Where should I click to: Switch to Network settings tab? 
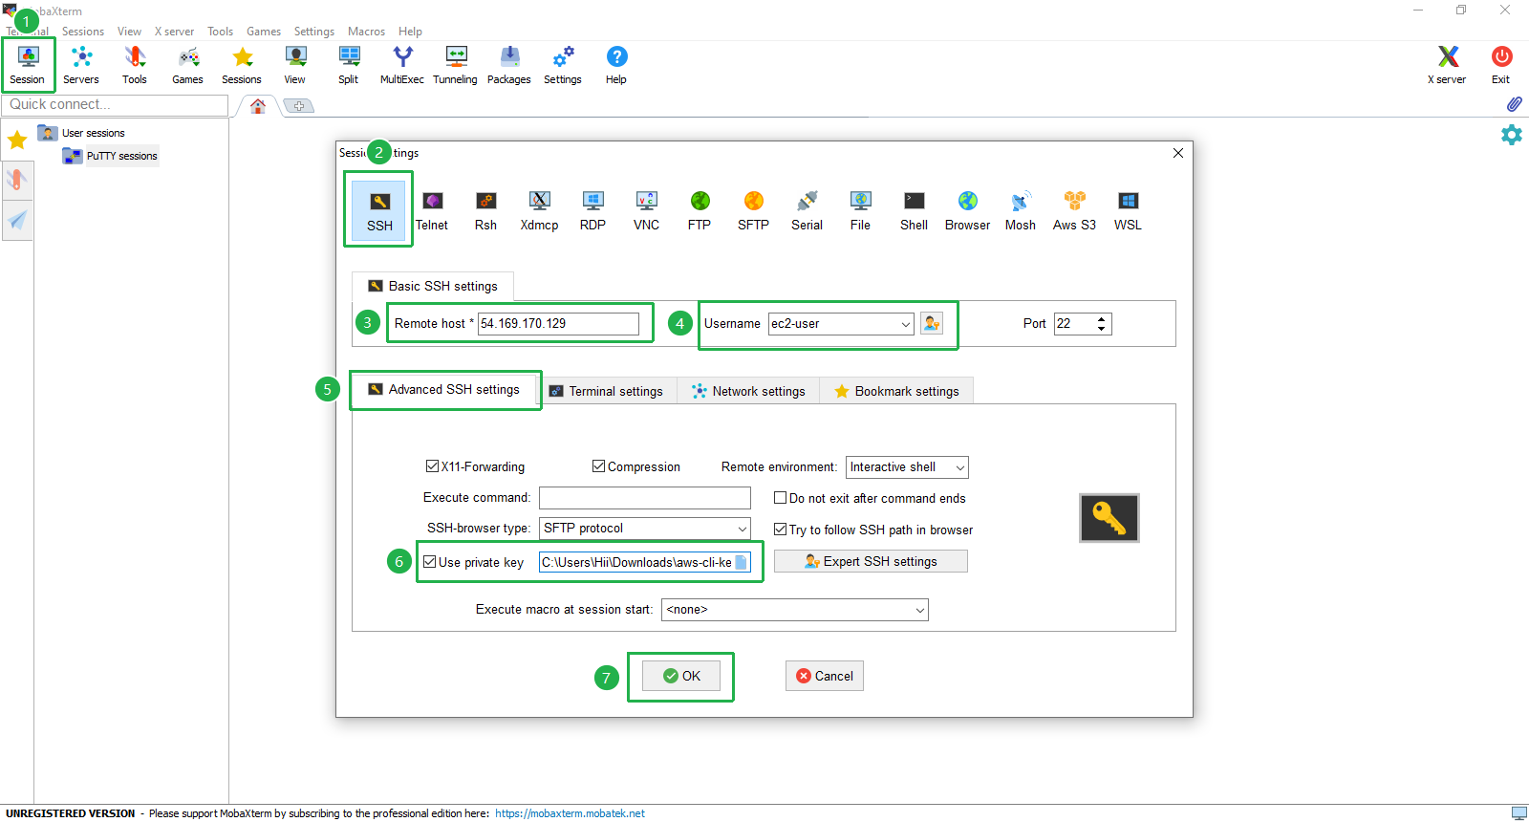coord(749,391)
